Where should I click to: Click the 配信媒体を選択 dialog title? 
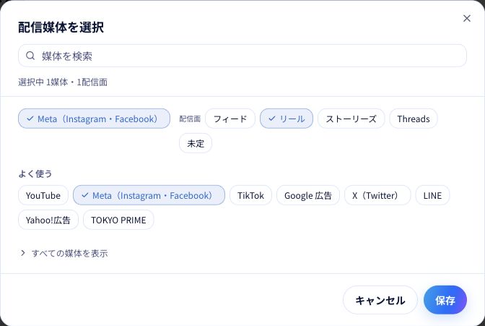(x=61, y=27)
